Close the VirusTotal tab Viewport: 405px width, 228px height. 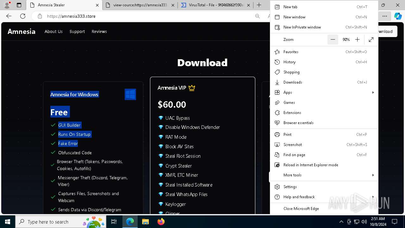248,5
